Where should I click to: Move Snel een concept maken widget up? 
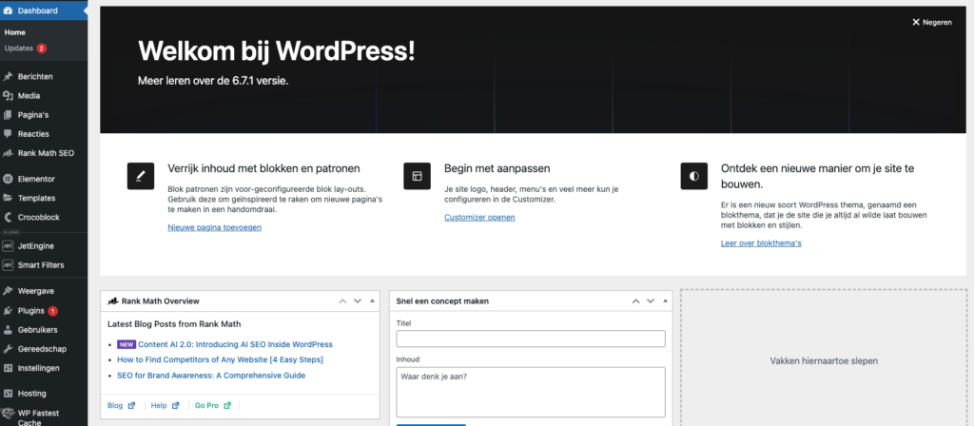tap(635, 301)
